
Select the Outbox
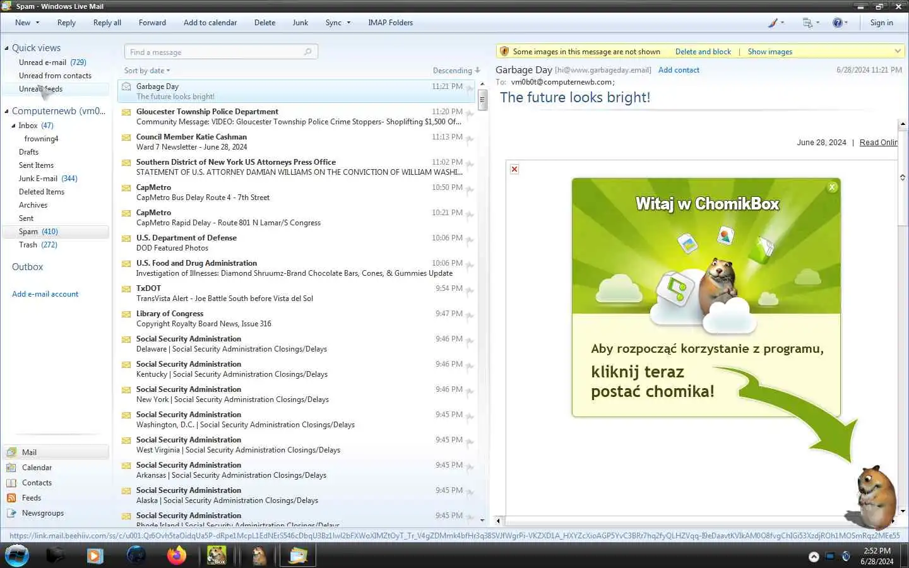[x=28, y=267]
